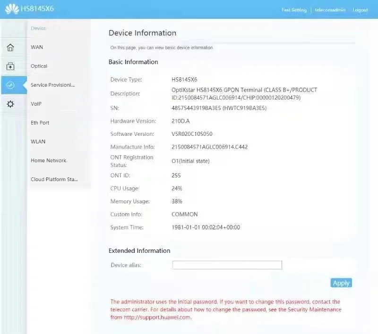Click the Fast Setting link

(x=294, y=10)
